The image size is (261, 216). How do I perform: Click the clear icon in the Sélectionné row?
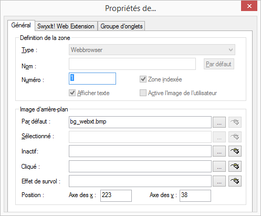click(235, 137)
